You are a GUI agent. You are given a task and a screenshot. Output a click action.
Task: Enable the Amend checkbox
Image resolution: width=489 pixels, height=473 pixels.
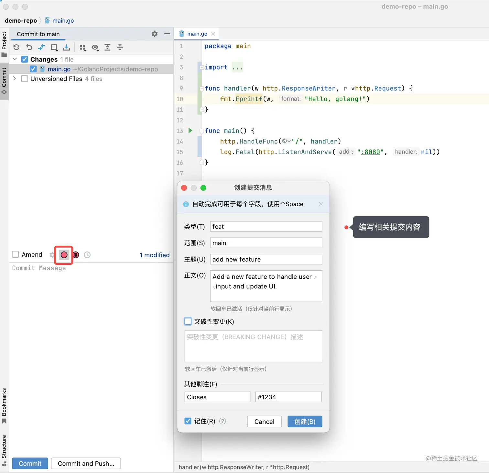[15, 254]
